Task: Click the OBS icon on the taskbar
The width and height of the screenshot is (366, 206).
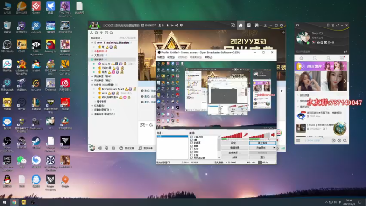Action: 33,202
